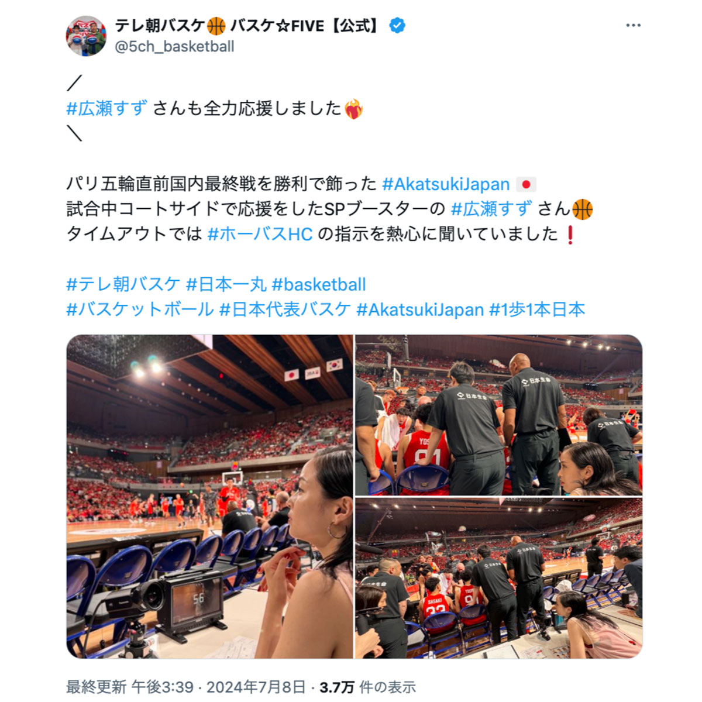
Task: Click the #1歩1本日本 hashtag
Action: [x=537, y=309]
